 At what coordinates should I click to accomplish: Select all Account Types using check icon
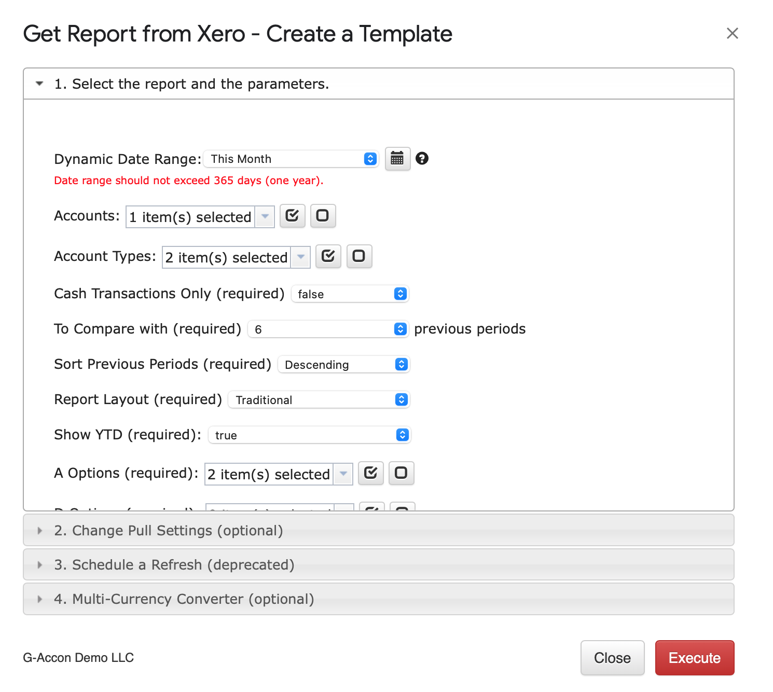pos(328,256)
